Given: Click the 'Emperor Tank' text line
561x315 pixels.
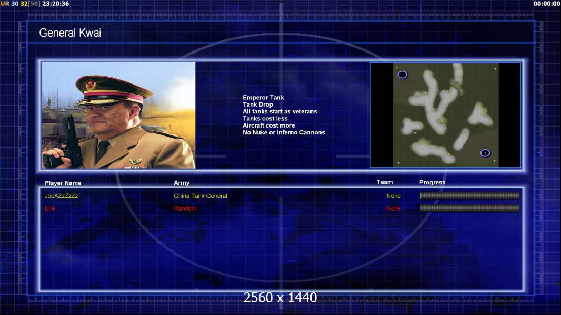Looking at the screenshot, I should coord(263,98).
